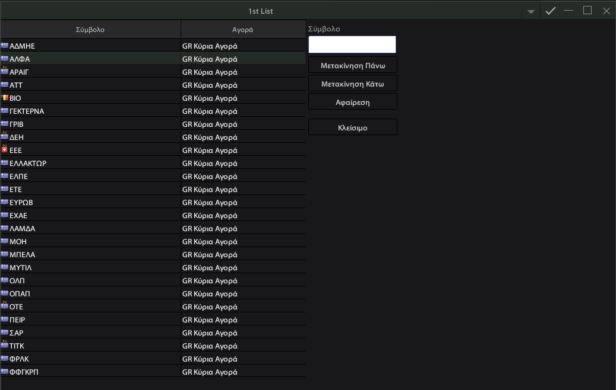Select the ΤΙΤΚ symbol text
This screenshot has height=390, width=616.
click(x=17, y=346)
